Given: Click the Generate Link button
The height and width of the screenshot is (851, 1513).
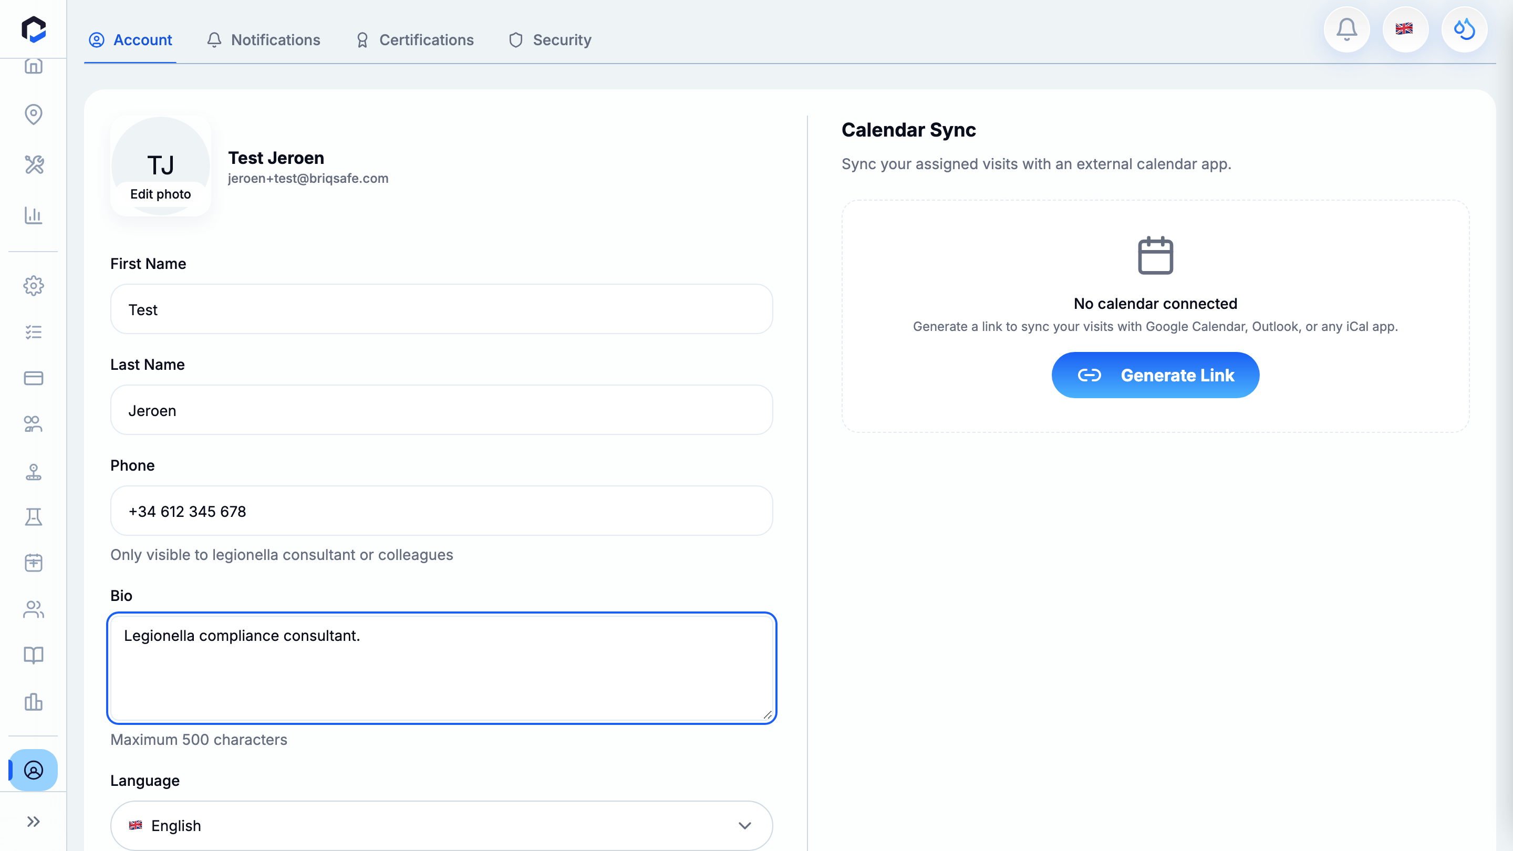Looking at the screenshot, I should [x=1155, y=375].
